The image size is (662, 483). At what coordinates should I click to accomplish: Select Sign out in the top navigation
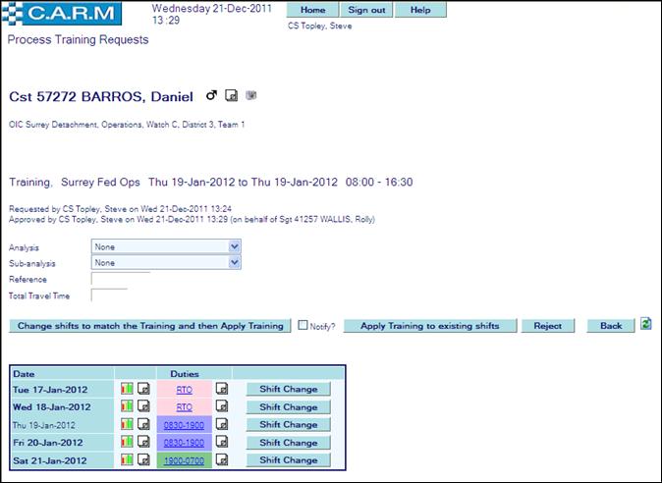[x=367, y=10]
